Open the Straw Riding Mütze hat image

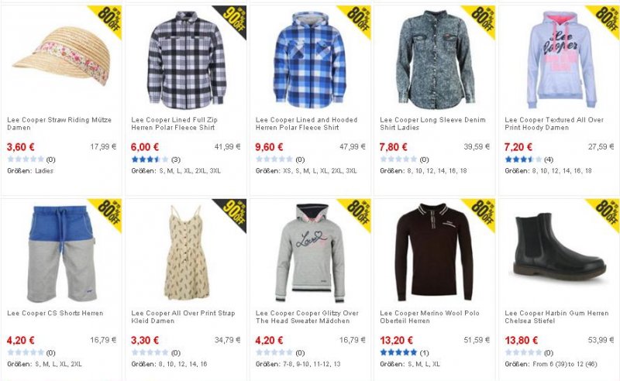61,56
